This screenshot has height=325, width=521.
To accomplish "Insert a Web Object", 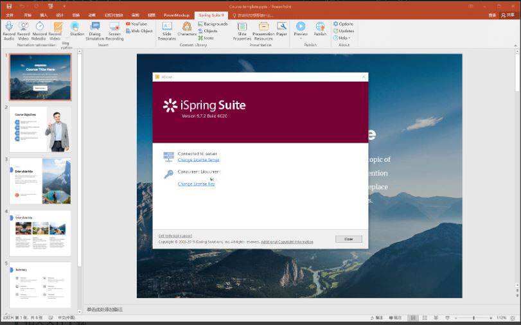I will pyautogui.click(x=139, y=31).
